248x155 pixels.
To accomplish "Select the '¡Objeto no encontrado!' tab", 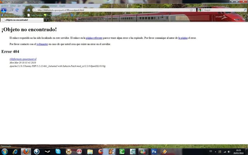I will 21,19.
